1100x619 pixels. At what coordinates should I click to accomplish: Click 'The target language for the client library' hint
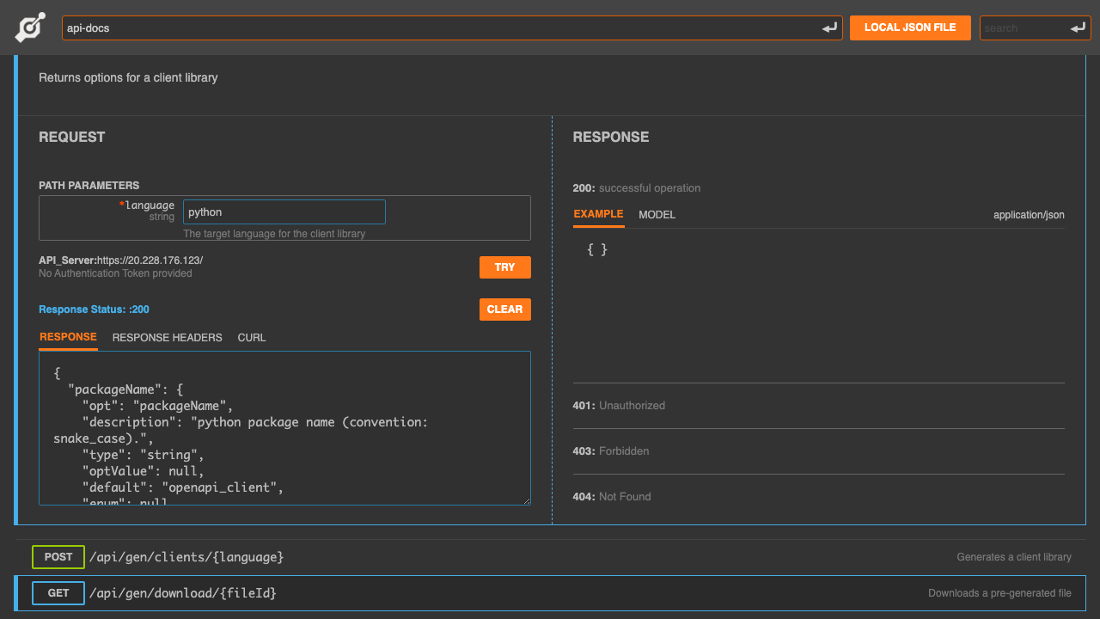274,234
